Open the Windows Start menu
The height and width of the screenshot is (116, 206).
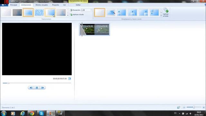(x=4, y=113)
